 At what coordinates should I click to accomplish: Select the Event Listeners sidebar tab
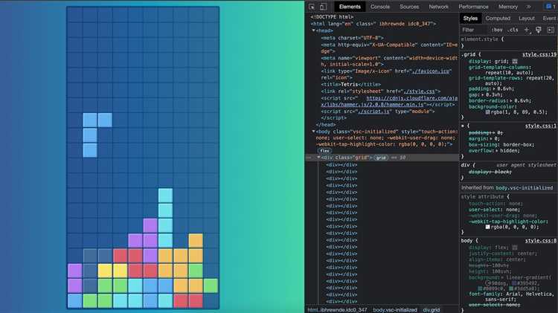click(549, 18)
